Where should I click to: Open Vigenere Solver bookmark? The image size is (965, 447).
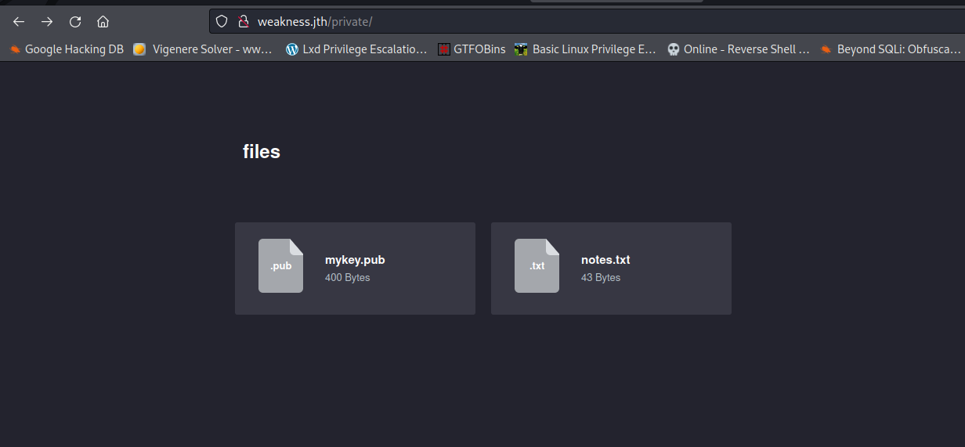tap(204, 49)
